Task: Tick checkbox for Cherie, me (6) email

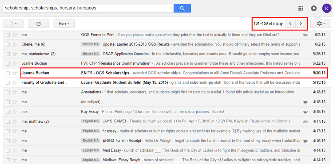Action: click(8, 44)
